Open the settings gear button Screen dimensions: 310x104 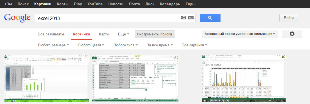292,34
